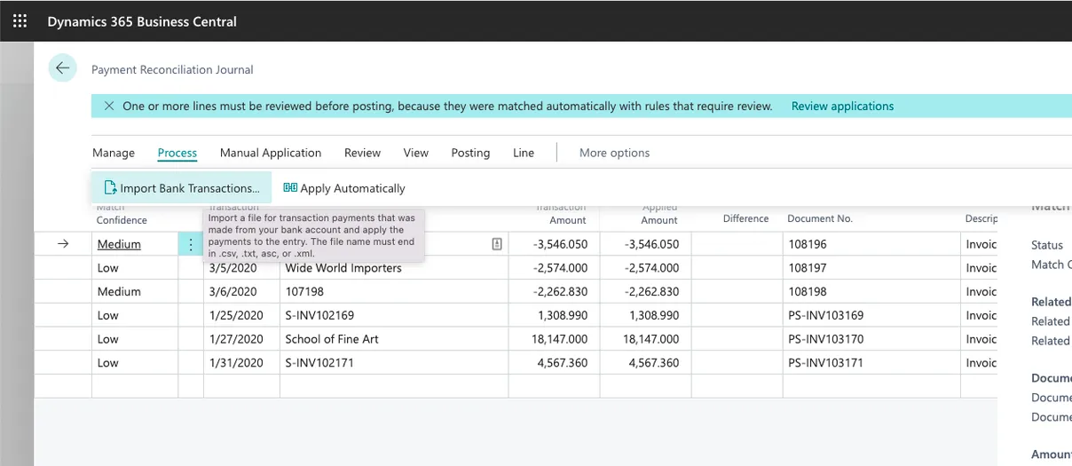Open the Review menu

click(363, 153)
